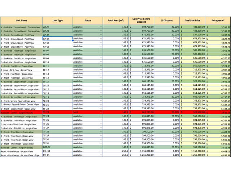Select cell A - Backside - Ground Level - Garden View
The width and height of the screenshot is (231, 173).
point(21,27)
